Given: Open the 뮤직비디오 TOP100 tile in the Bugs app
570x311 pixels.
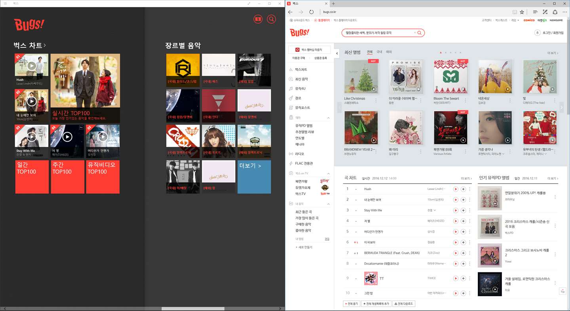Looking at the screenshot, I should pos(103,177).
